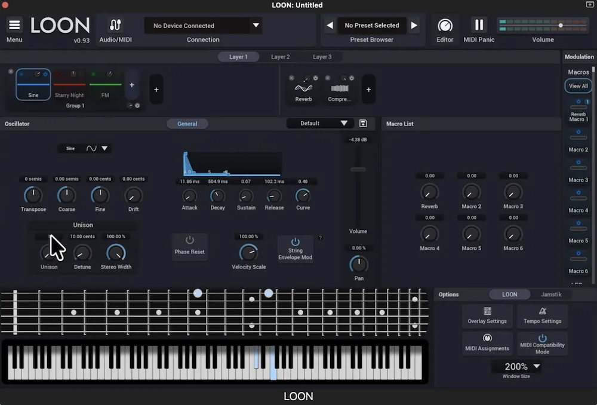Click the master Volume slider handle
The width and height of the screenshot is (597, 405).
click(x=561, y=25)
